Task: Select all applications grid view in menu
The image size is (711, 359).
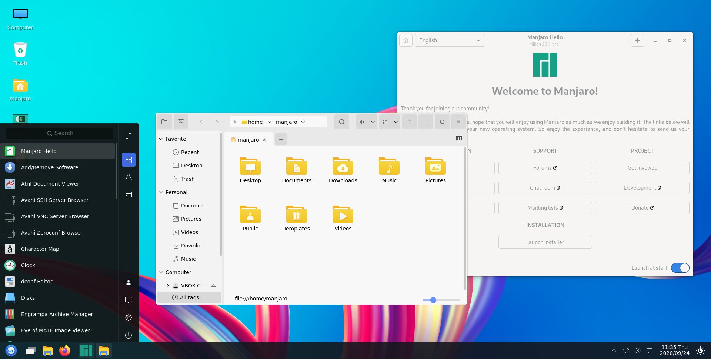Action: coord(128,160)
